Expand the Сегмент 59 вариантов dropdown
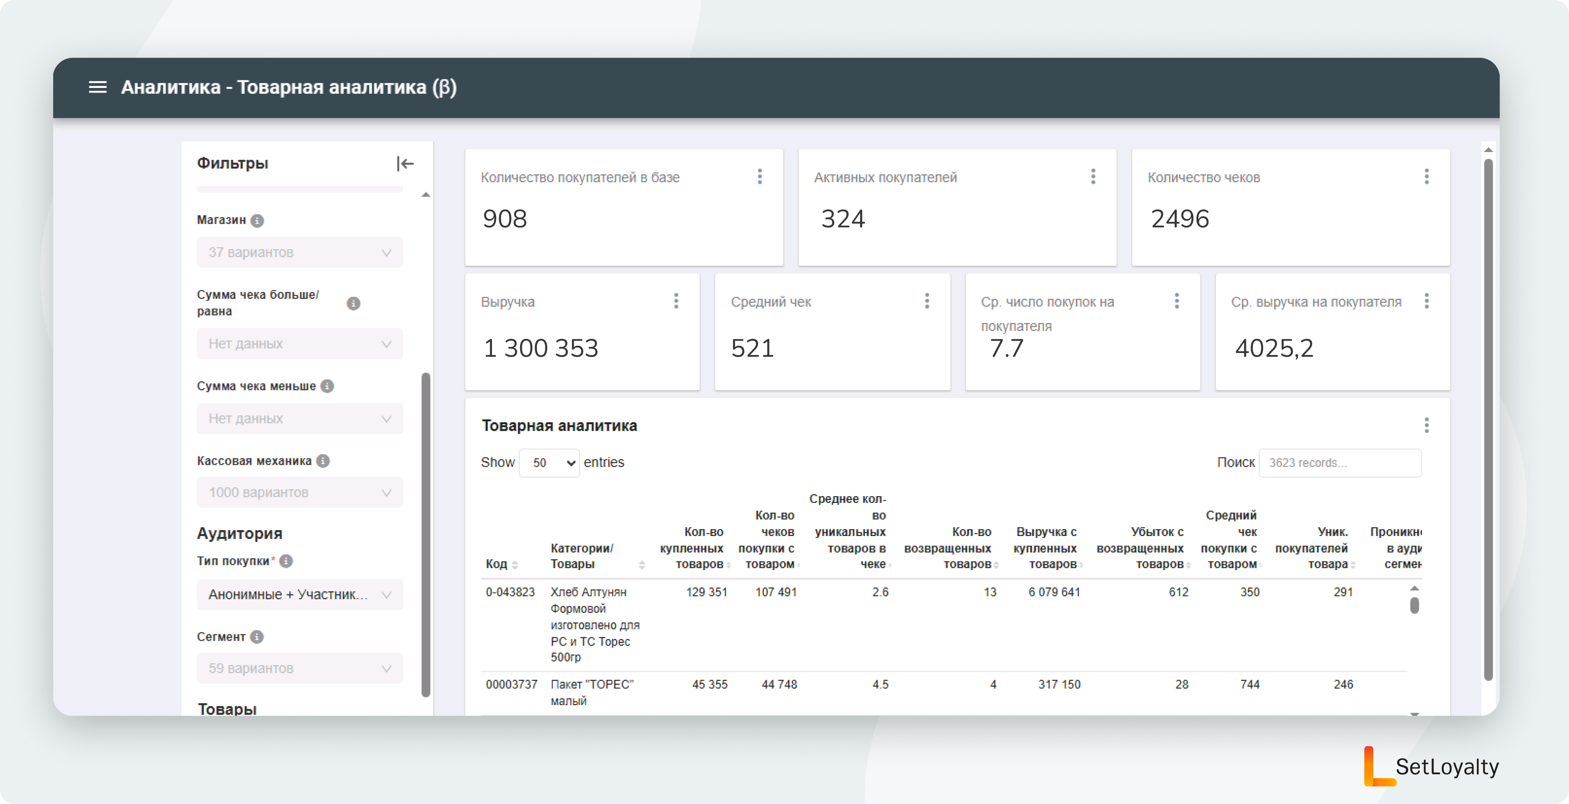Image resolution: width=1569 pixels, height=804 pixels. 300,667
